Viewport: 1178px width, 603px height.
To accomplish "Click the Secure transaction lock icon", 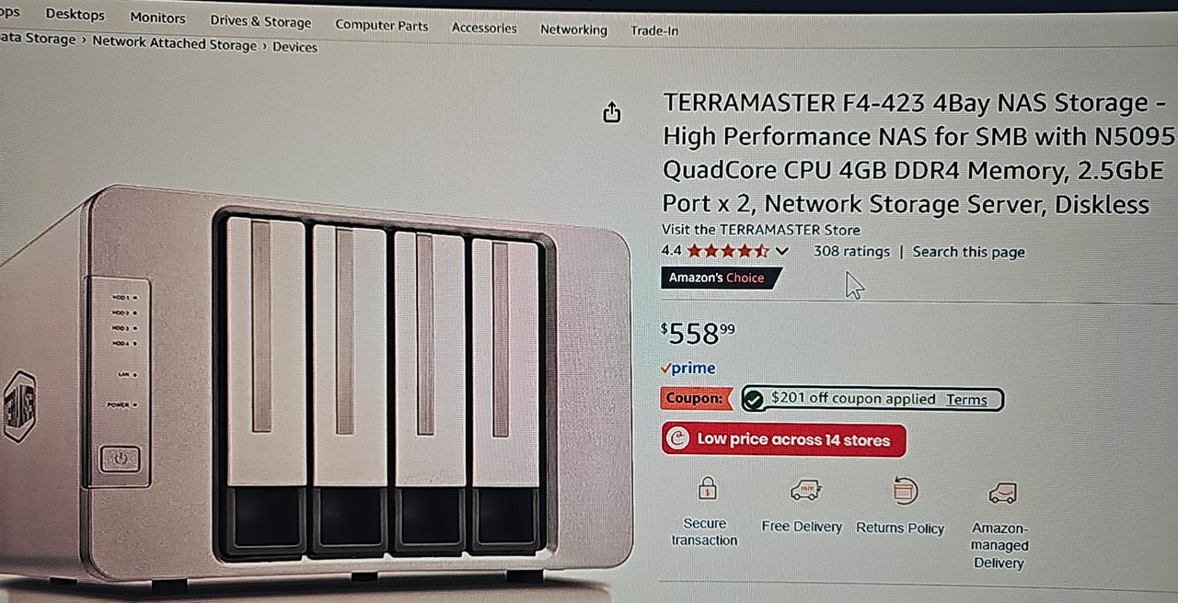I will click(707, 488).
